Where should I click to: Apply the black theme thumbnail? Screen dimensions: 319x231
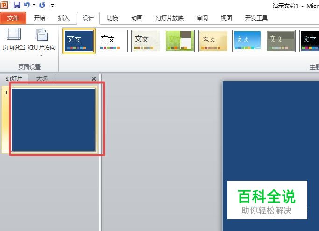[309, 41]
